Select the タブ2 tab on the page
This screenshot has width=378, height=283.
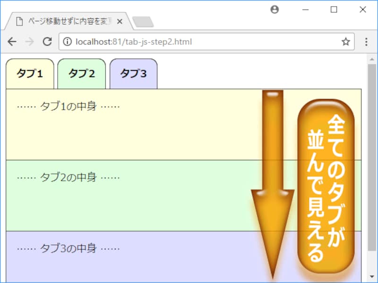point(81,74)
